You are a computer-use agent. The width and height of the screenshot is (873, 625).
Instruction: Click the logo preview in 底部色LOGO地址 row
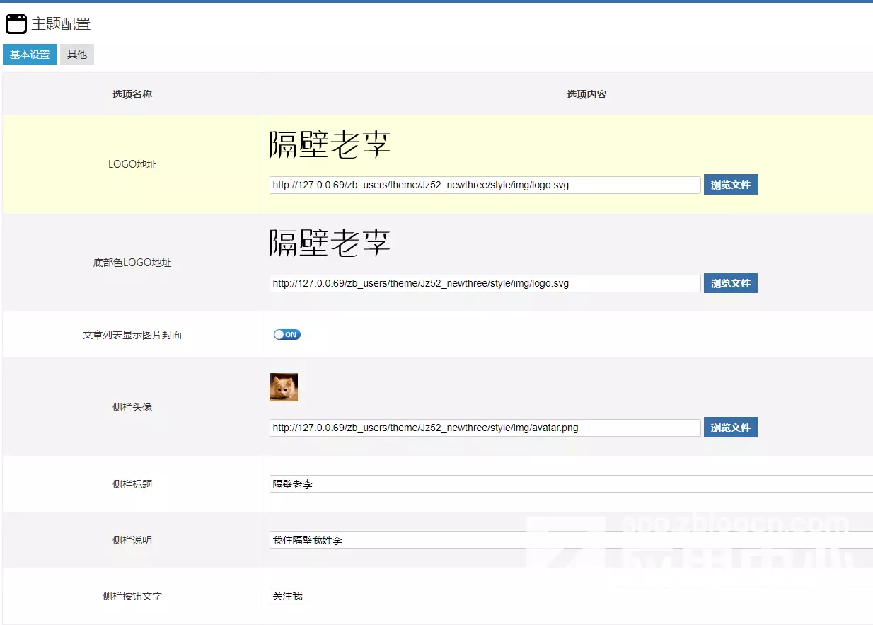330,243
